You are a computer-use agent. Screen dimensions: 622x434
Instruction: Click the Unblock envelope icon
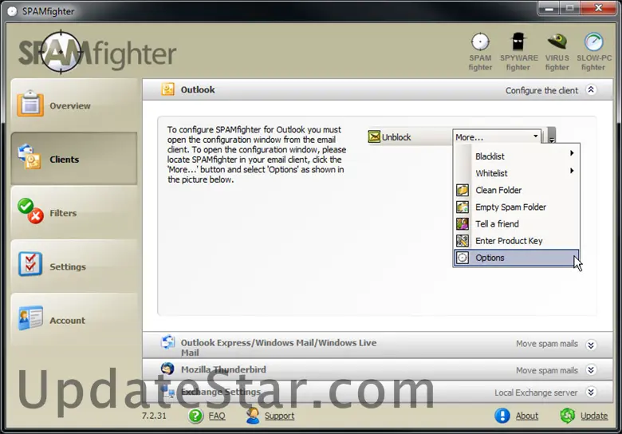(x=374, y=137)
